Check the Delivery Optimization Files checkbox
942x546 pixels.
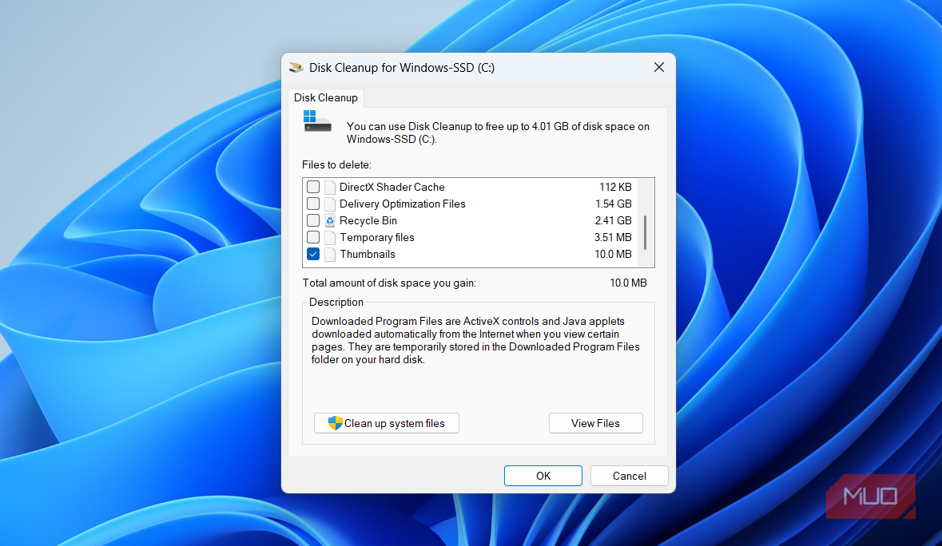tap(313, 204)
